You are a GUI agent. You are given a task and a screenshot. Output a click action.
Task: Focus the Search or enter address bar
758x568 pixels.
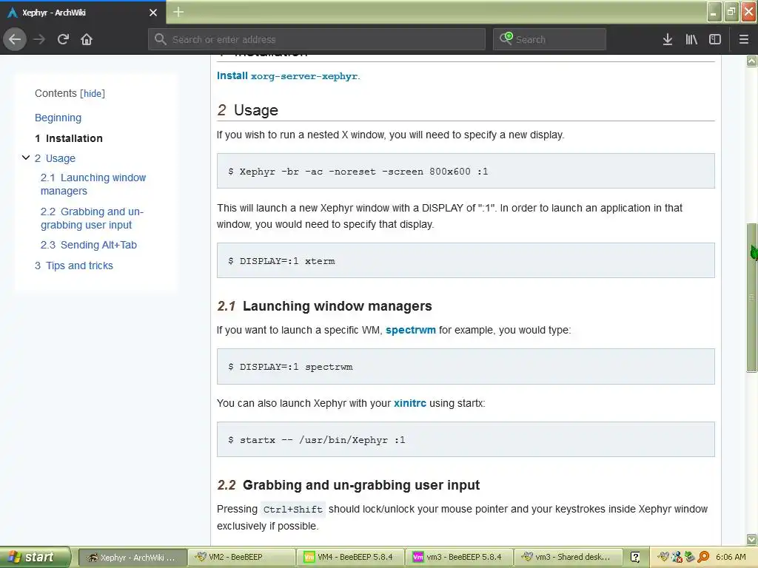317,39
